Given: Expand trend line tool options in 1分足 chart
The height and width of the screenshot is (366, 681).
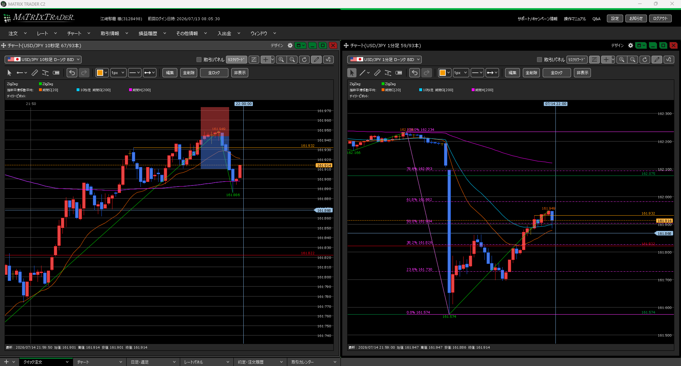Looking at the screenshot, I should click(369, 73).
